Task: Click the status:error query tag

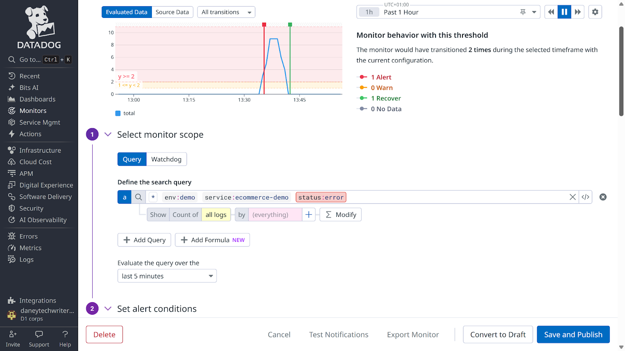Action: click(x=321, y=197)
